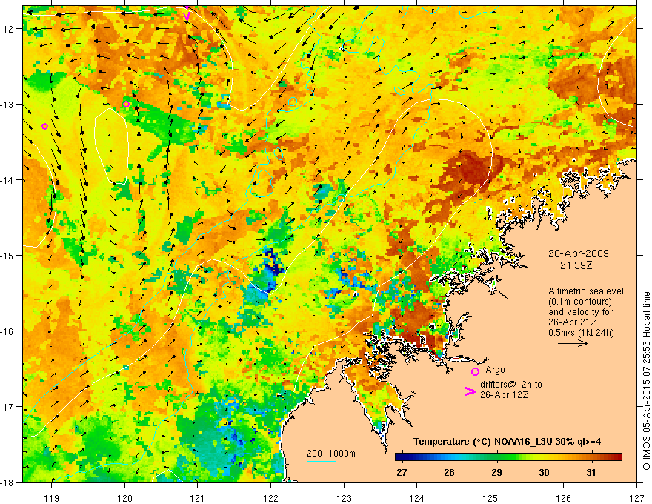Click the 'and velocity for' legend line

[x=580, y=312]
